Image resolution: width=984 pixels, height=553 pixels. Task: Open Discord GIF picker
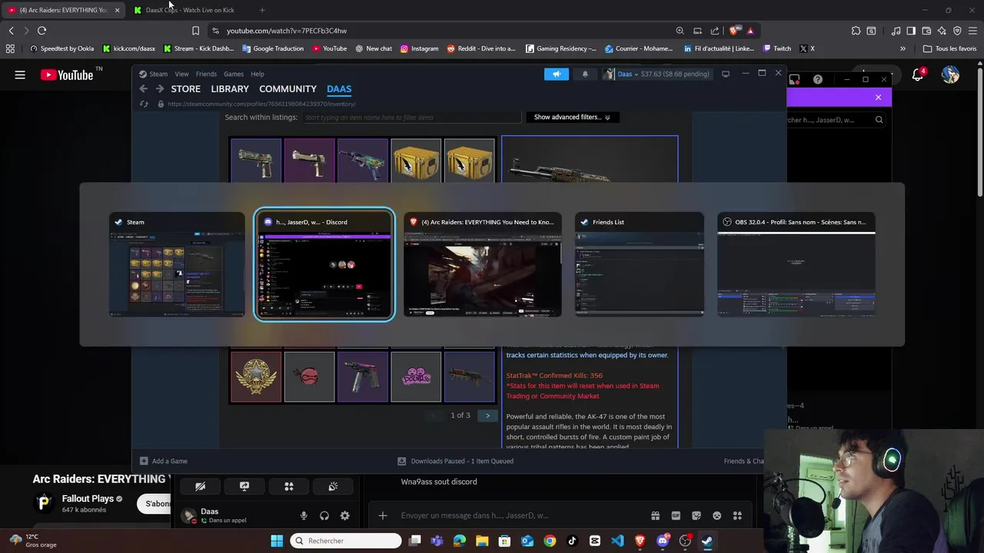(676, 515)
